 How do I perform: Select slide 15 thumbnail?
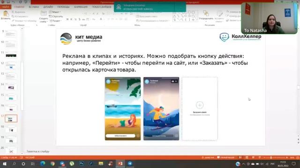(x=11, y=98)
